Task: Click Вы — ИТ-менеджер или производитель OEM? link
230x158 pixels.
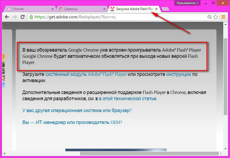Action: (72, 122)
